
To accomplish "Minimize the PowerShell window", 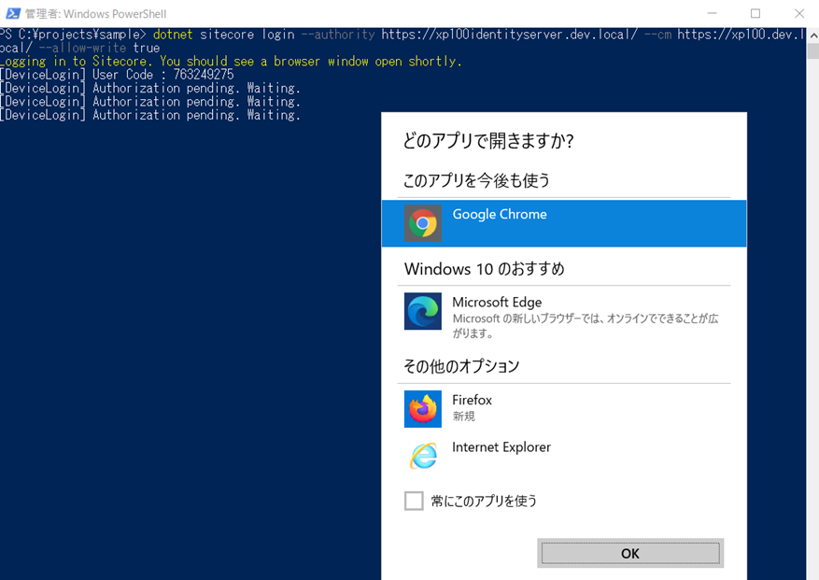I will 712,14.
